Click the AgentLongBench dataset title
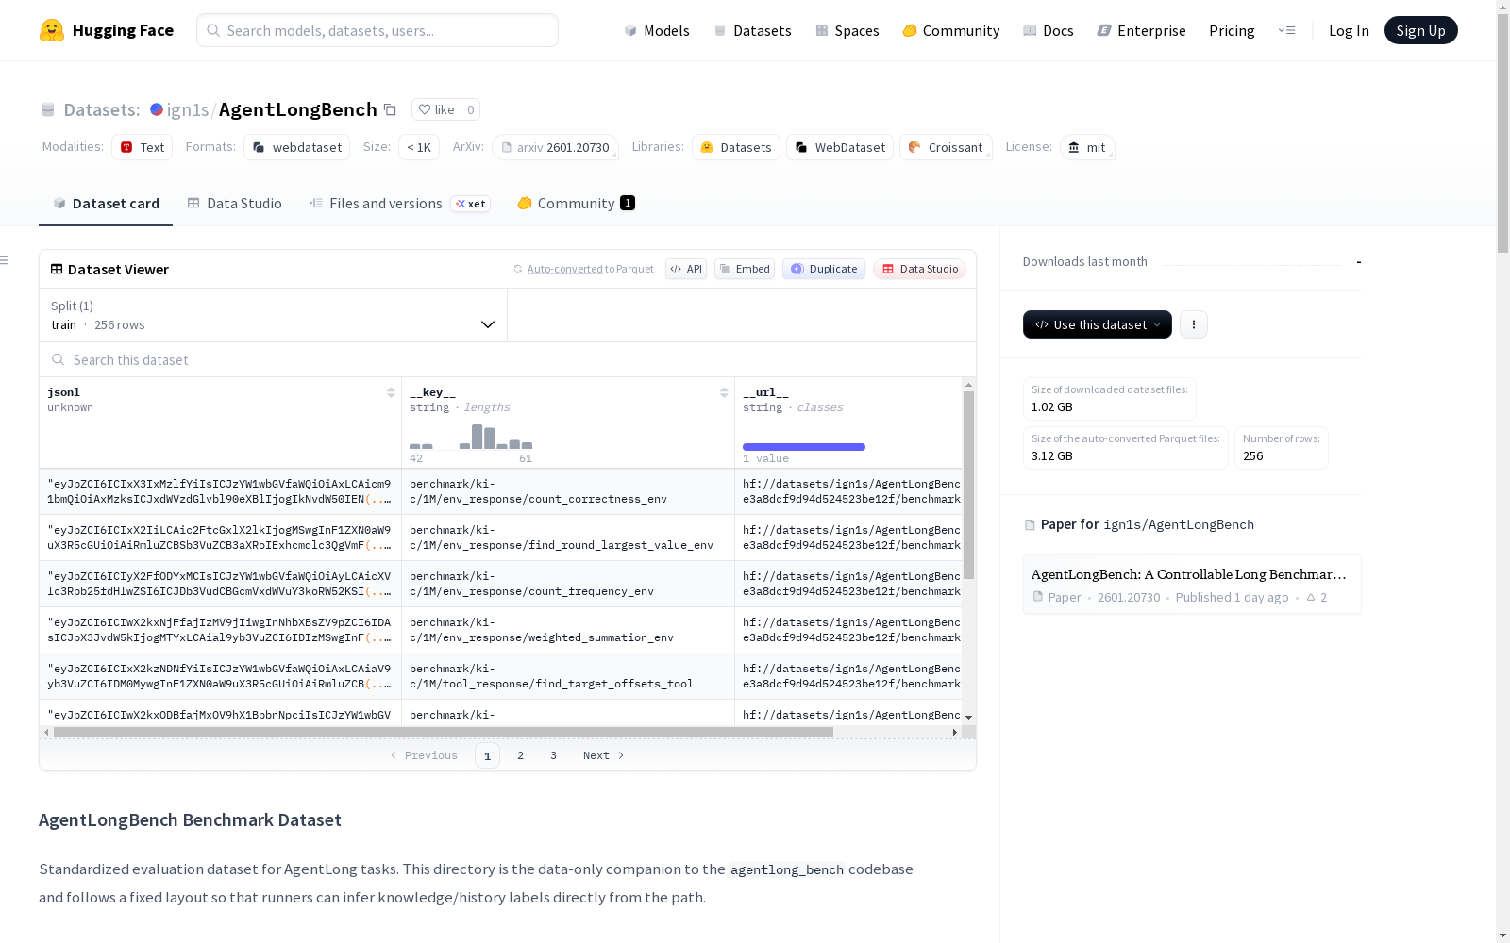1510x943 pixels. click(x=298, y=109)
